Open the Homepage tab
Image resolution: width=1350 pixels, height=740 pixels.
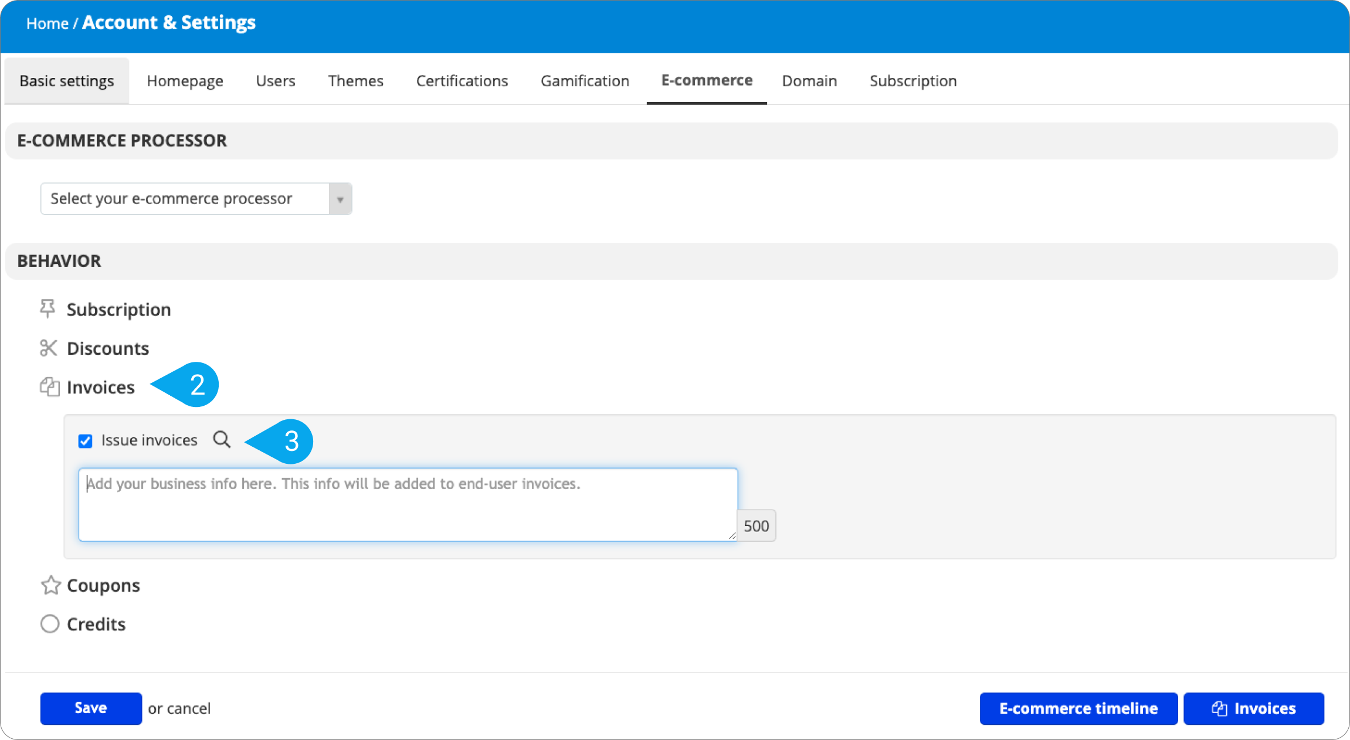pos(185,81)
